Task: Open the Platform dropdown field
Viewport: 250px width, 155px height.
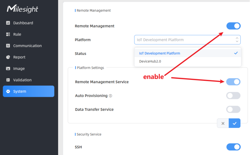Action: click(x=187, y=40)
